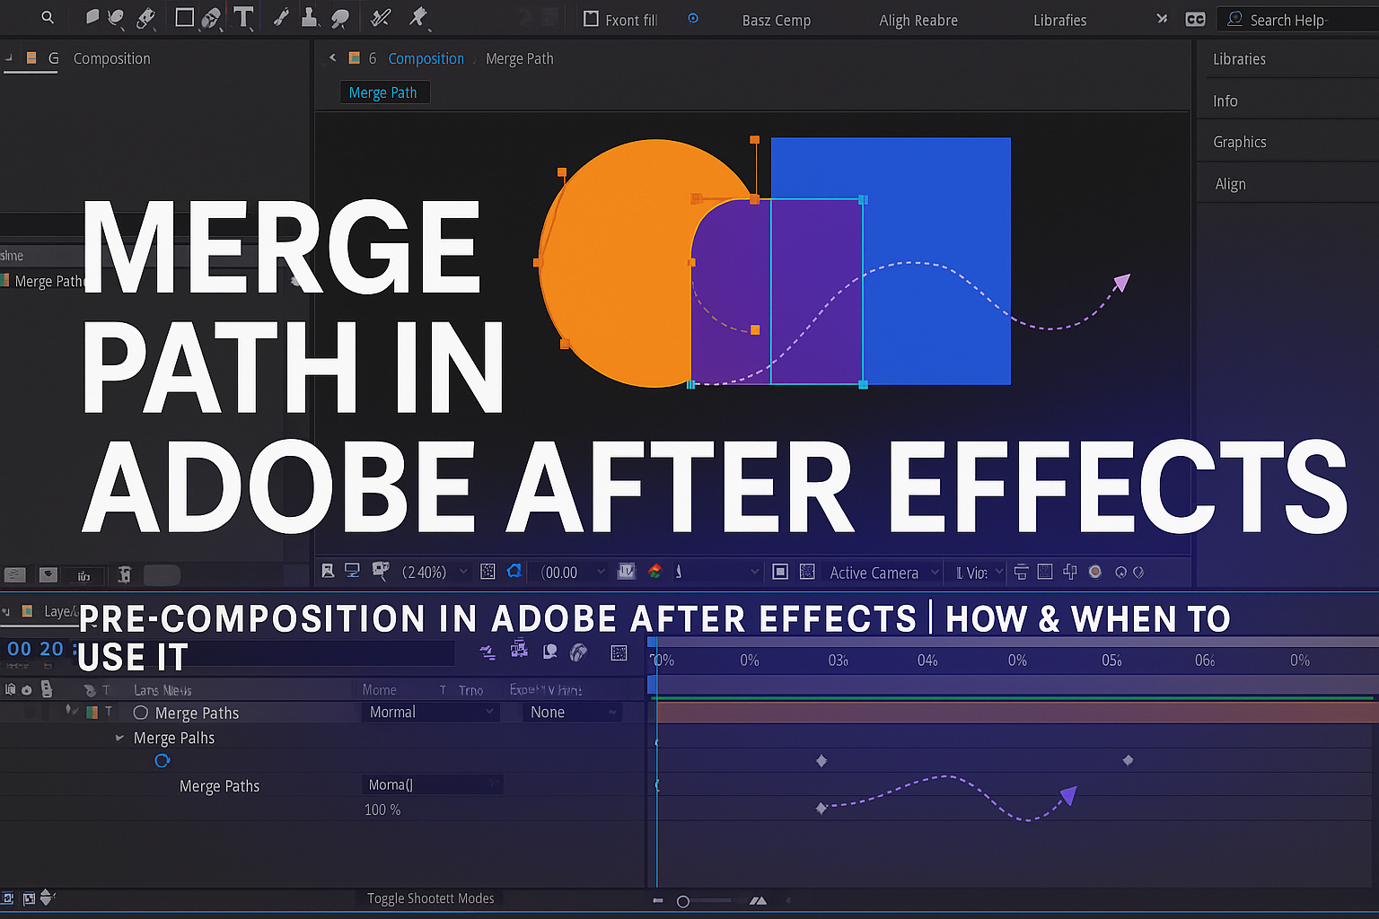This screenshot has width=1379, height=919.
Task: Open the resolution dropdown after the channels icon
Action: coord(716,572)
